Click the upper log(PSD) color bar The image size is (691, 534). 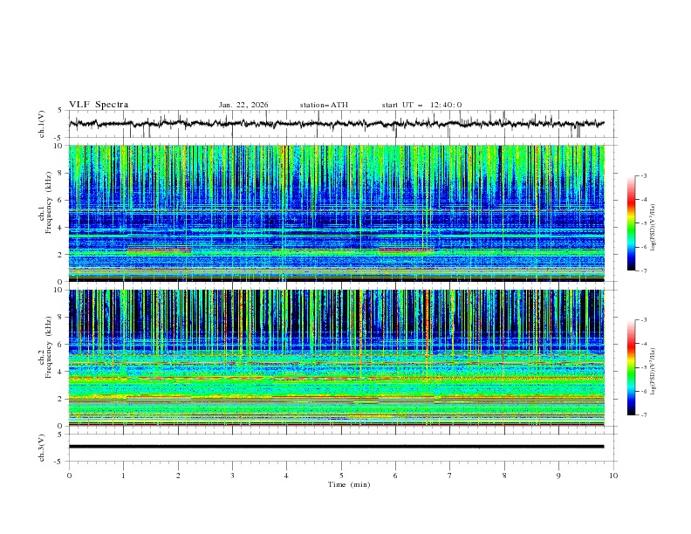631,223
